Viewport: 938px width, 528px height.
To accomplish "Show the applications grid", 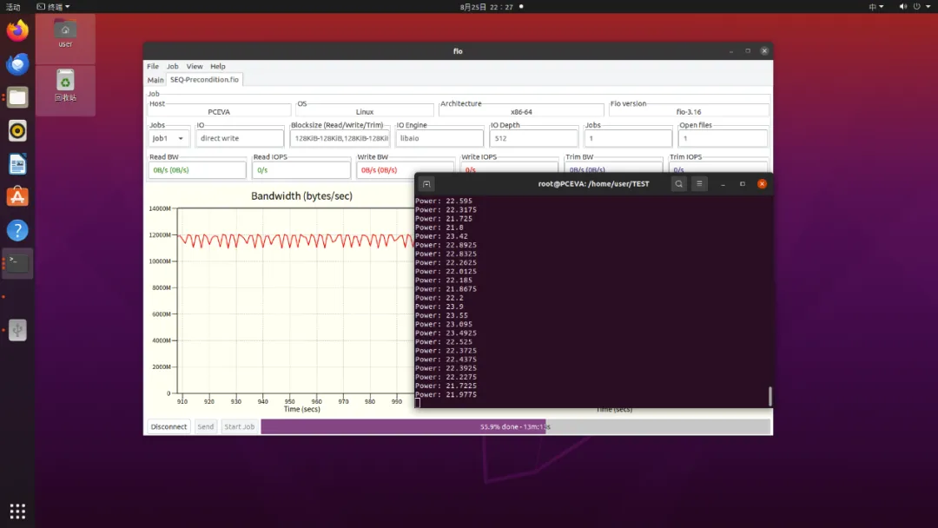I will tap(17, 511).
